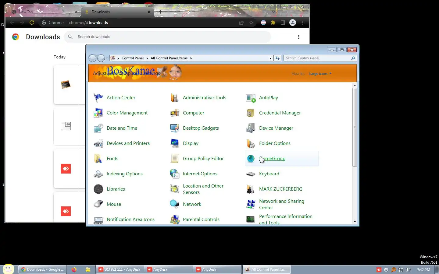Open the Display monitor icon
This screenshot has width=439, height=274.
[x=174, y=143]
